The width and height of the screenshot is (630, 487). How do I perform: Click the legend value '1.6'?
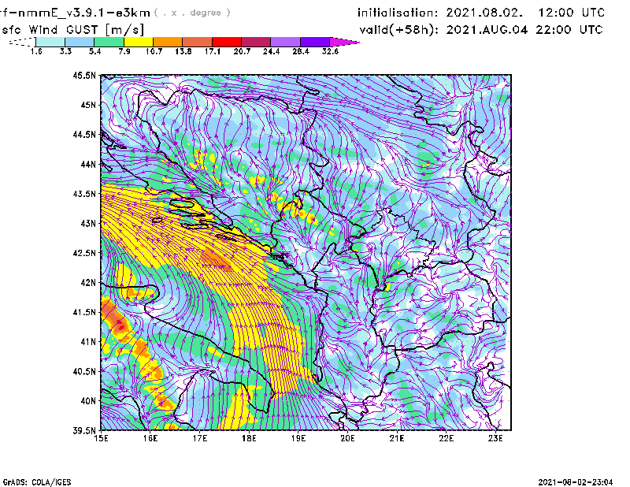click(36, 51)
